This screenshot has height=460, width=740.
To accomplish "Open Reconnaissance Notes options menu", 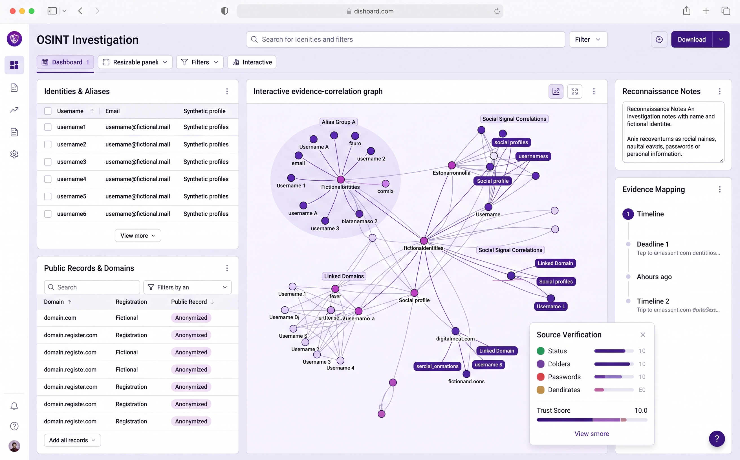I will click(x=720, y=91).
